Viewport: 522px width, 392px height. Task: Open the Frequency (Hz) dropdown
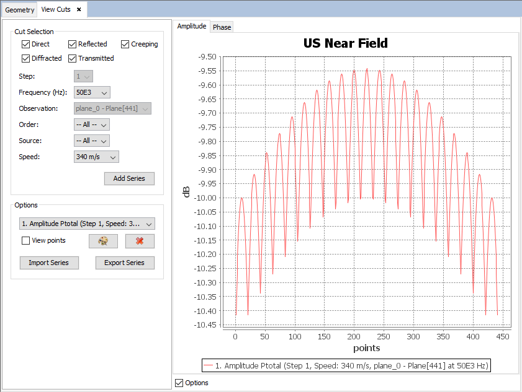point(92,92)
